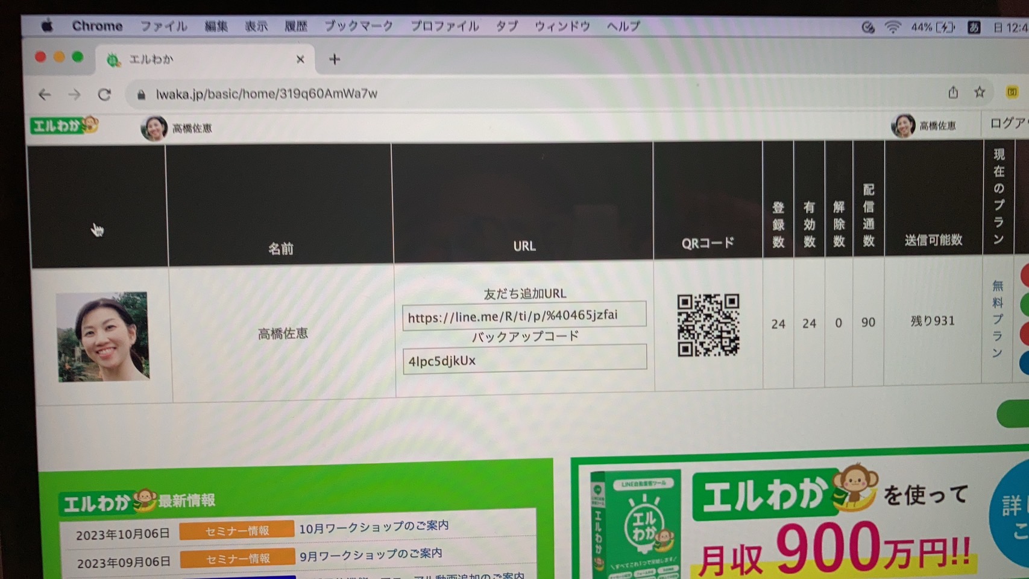
Task: Open the ヘルプ menu
Action: [623, 26]
